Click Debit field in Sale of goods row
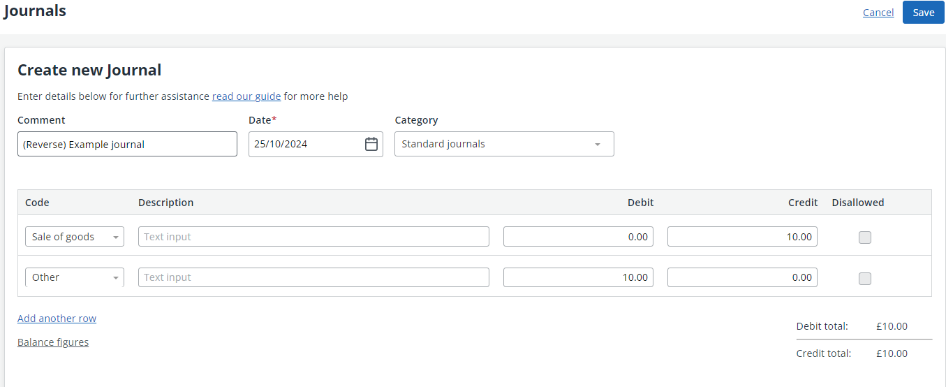946x387 pixels. [x=578, y=237]
